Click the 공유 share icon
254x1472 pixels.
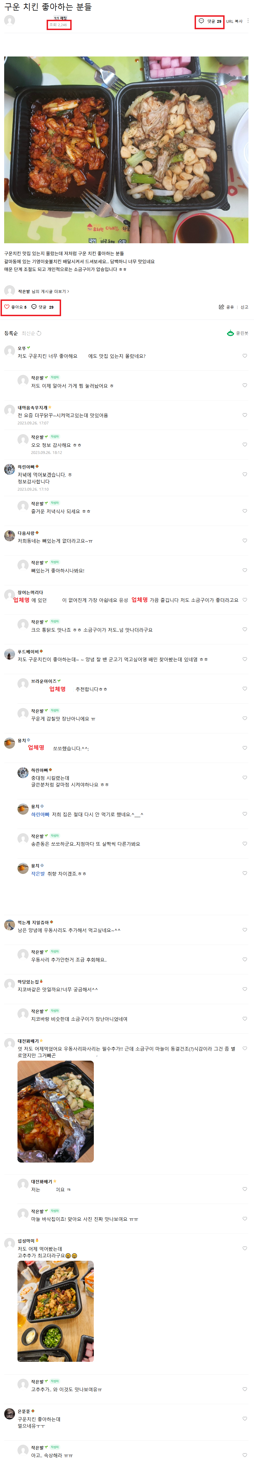click(222, 307)
